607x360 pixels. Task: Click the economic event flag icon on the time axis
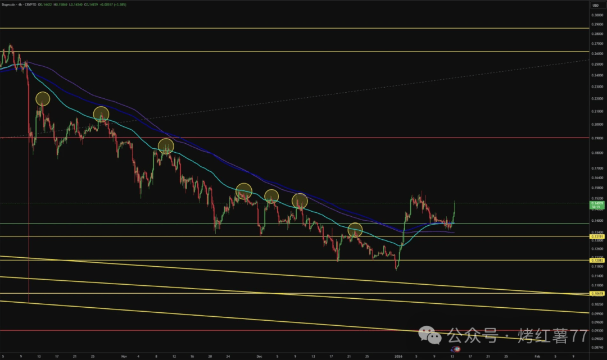[456, 350]
